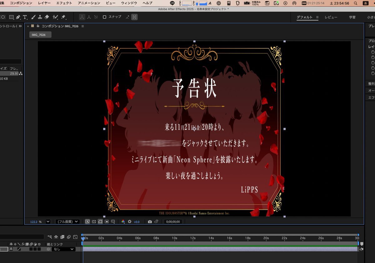The image size is (375, 263).
Task: Choose the Local Axis mode icon
Action: [82, 17]
